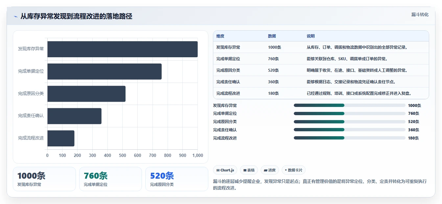This screenshot has width=442, height=204.
Task: Click the 完成责任确认 cell in the table
Action: (228, 82)
